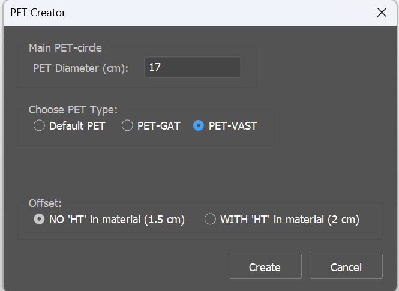This screenshot has height=291, width=399.
Task: Click the 'PET Diameter (cm):' label
Action: tap(81, 68)
